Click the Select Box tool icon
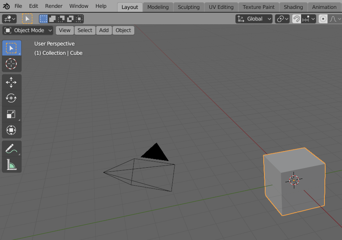 12,48
